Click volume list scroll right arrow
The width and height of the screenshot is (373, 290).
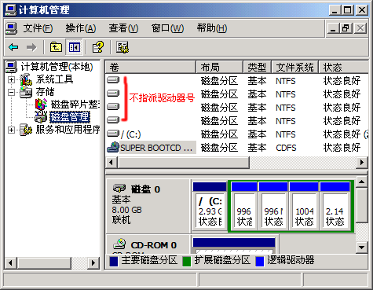tap(362, 163)
